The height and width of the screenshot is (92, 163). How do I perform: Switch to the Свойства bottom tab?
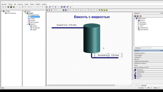(137, 85)
